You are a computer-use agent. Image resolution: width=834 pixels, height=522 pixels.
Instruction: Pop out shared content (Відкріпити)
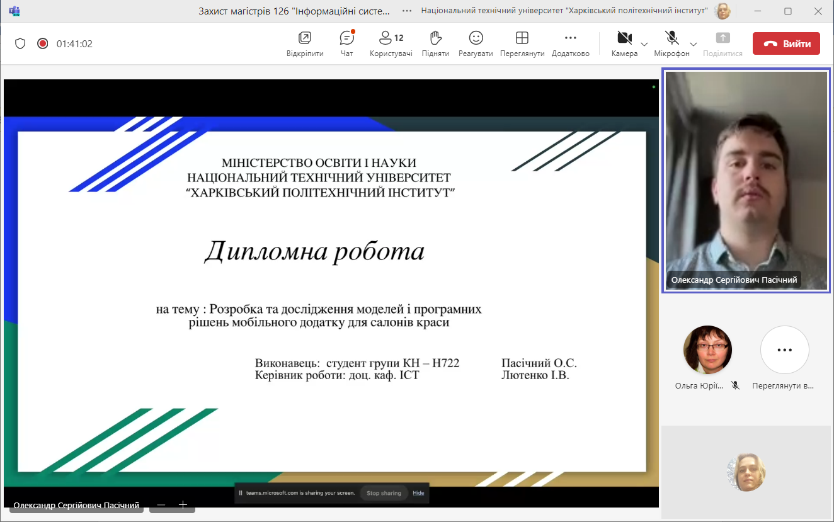pos(305,43)
